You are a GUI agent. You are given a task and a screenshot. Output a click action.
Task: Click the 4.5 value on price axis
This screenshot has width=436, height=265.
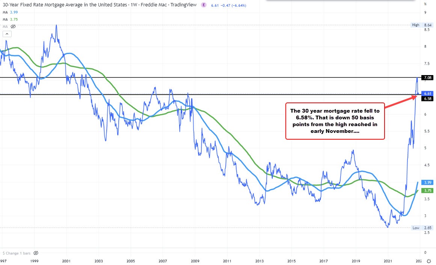point(427,165)
